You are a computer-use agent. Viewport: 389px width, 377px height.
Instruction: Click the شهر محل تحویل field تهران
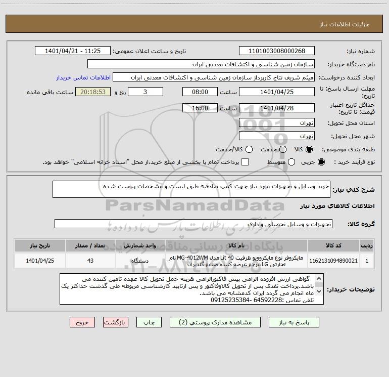(x=277, y=136)
